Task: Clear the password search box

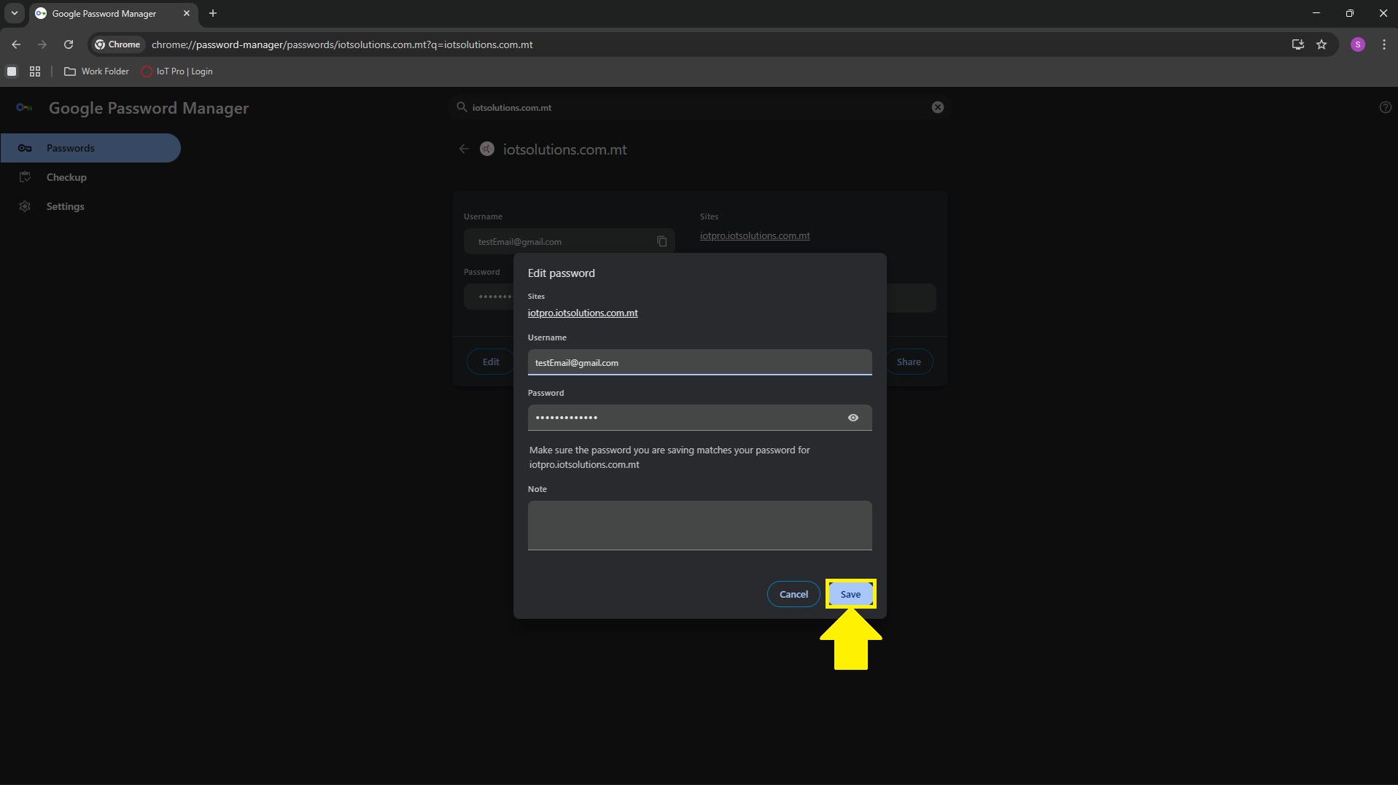Action: coord(938,107)
